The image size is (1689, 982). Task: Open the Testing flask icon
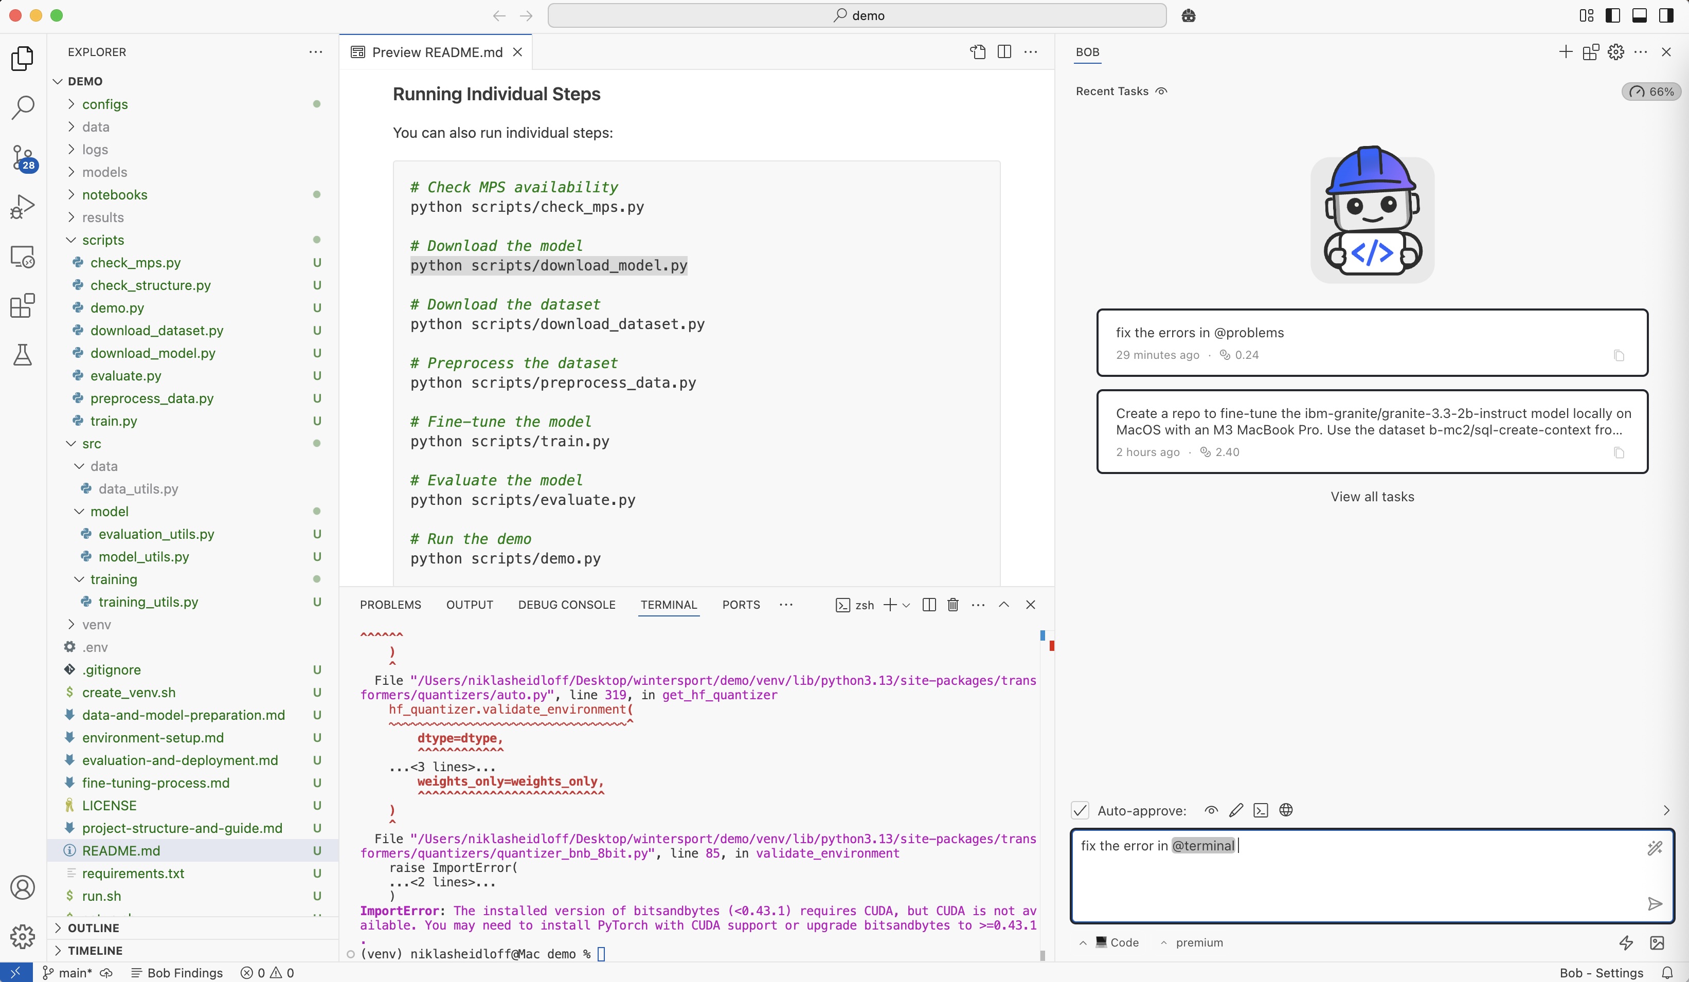tap(23, 354)
